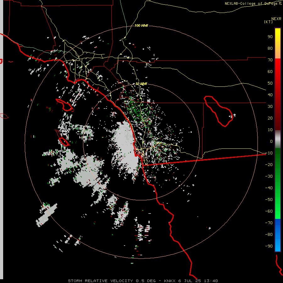This screenshot has height=283, width=283.
Task: Select the 60 knot scale label
Action: 270,71
